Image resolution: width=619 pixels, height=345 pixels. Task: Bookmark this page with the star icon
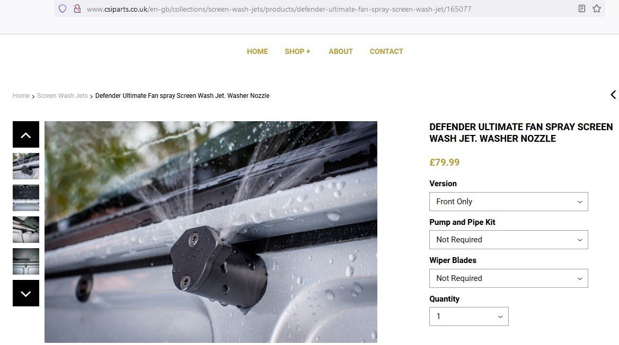tap(597, 8)
